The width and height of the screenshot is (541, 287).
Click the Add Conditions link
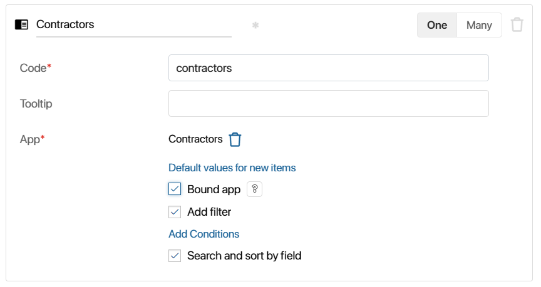(204, 234)
